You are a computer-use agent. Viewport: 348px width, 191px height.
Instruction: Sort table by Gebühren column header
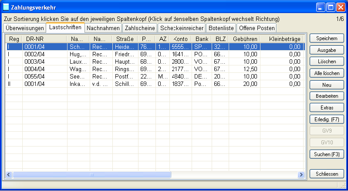click(244, 39)
